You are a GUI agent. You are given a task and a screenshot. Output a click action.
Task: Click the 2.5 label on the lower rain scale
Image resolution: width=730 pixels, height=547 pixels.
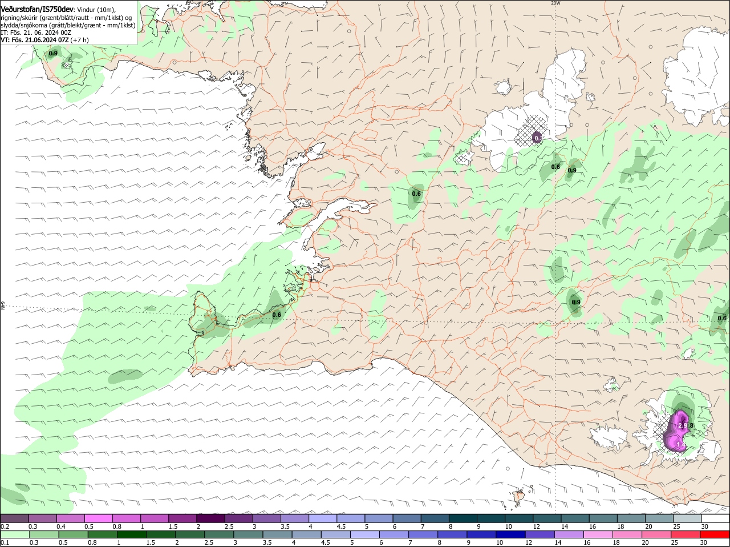209,542
